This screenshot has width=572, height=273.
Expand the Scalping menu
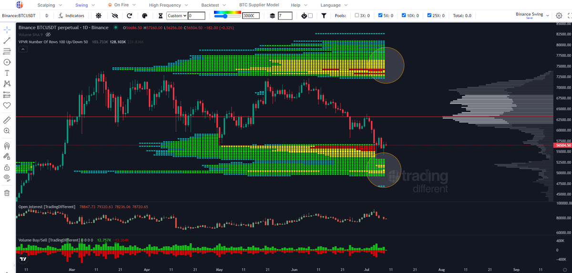click(49, 5)
